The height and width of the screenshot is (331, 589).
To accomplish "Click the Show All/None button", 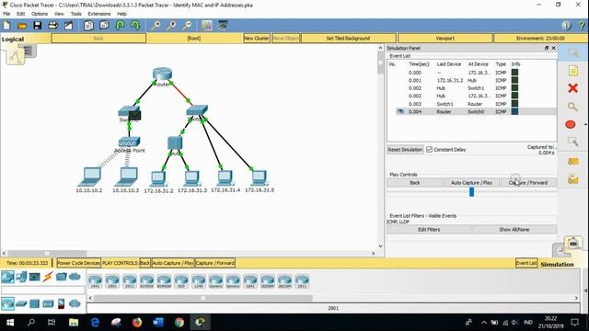I will 514,229.
